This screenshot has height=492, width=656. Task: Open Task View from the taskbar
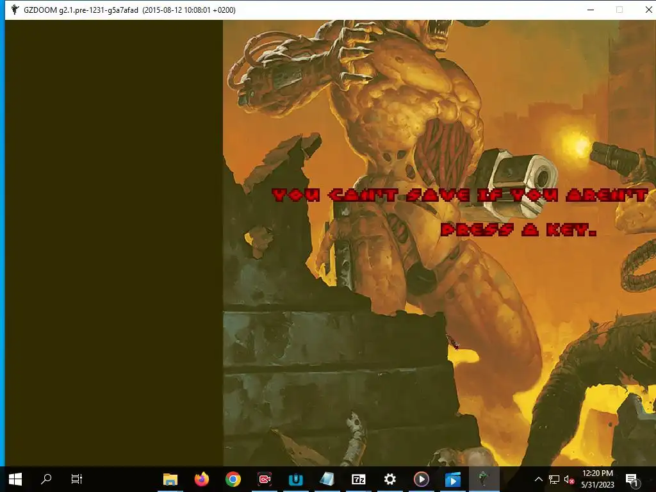tap(77, 479)
